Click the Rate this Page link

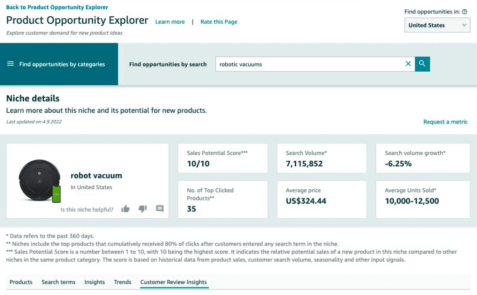point(218,22)
